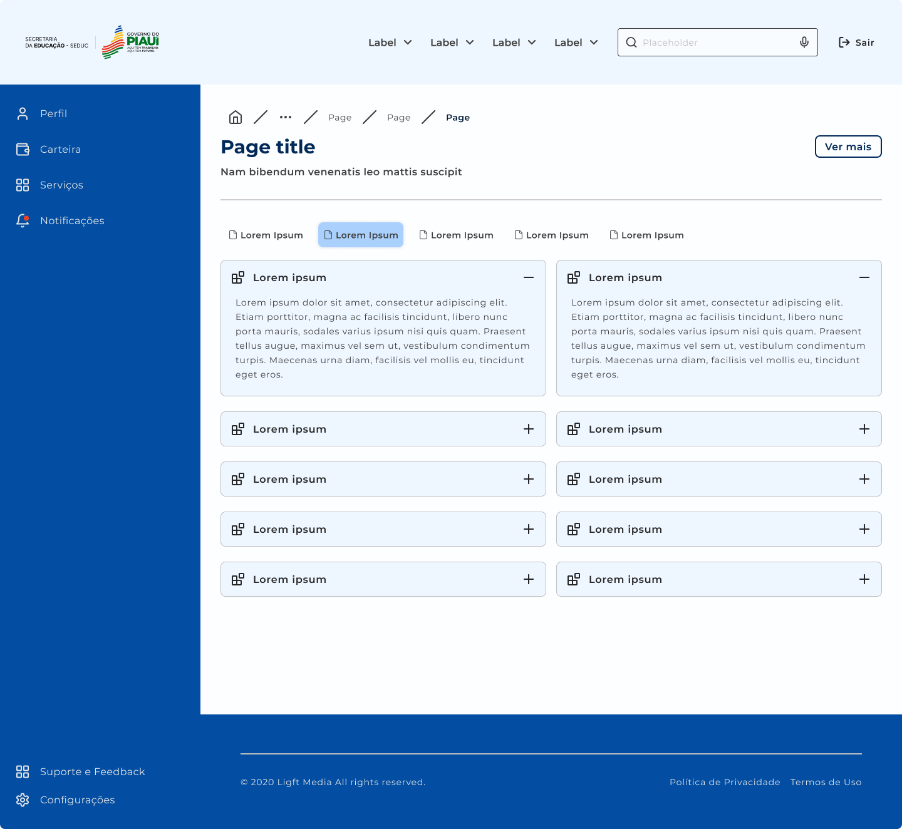Viewport: 902px width, 829px height.
Task: Switch to the last Lorem Ipsum tab
Action: (x=646, y=235)
